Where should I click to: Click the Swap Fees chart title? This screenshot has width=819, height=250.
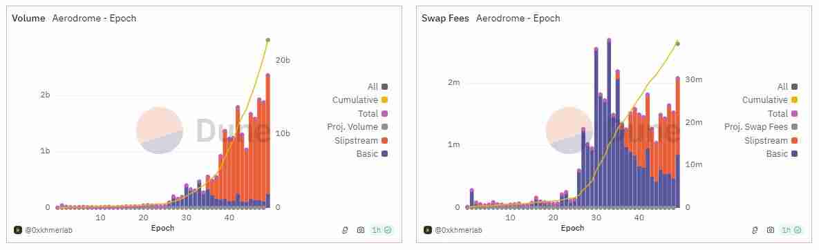click(x=446, y=18)
